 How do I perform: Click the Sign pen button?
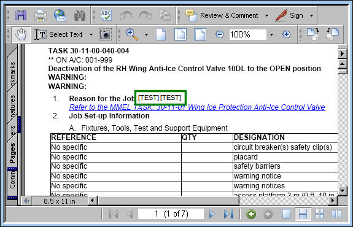point(289,15)
